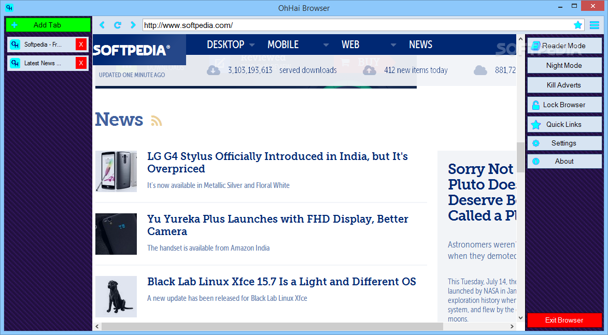Viewport: 608px width, 335px height.
Task: Click 'The handset is available from Amazon India'
Action: (x=208, y=248)
